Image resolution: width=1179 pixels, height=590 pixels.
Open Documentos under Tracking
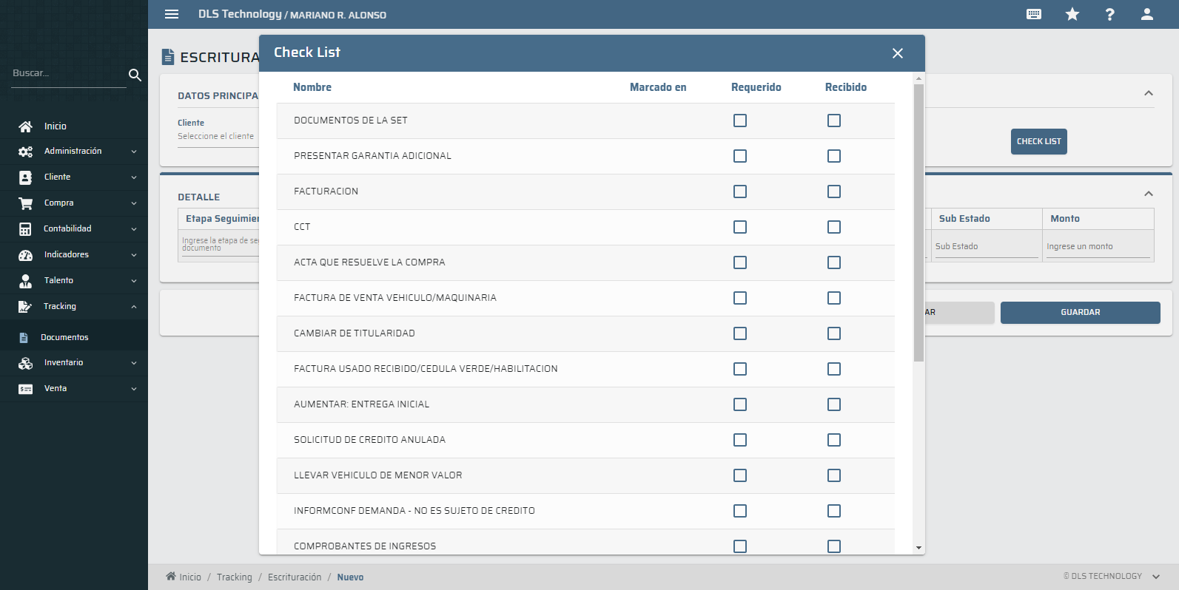pos(64,337)
